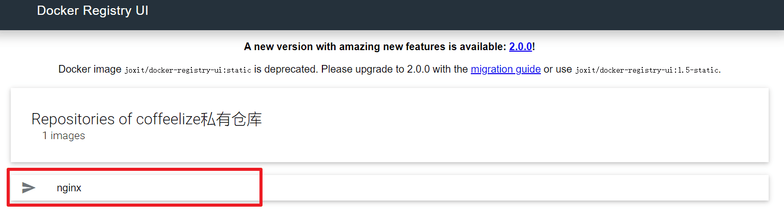
Task: Click the empty area of the dark header bar
Action: (461, 14)
